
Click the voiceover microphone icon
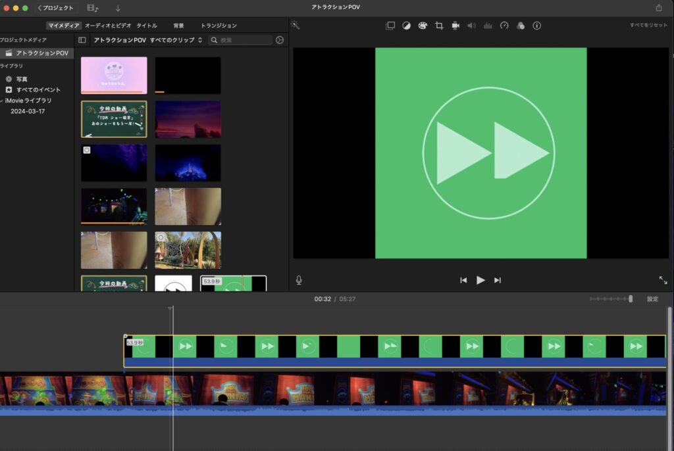pos(299,280)
